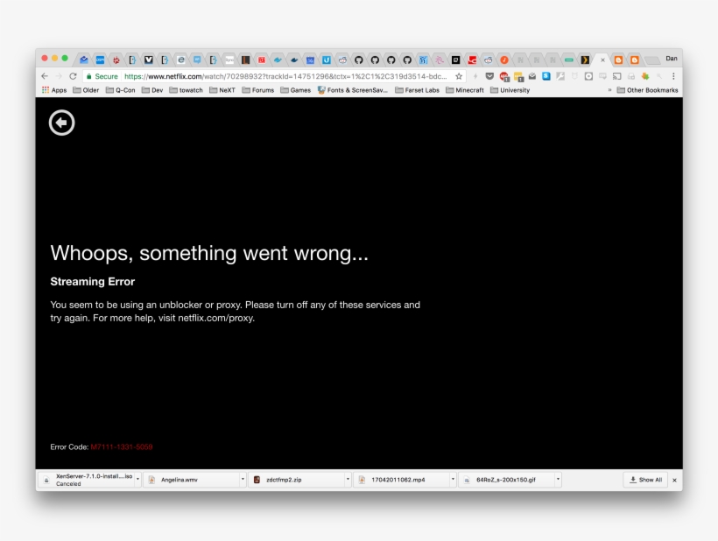718x541 pixels.
Task: Open the red adblock extension icon
Action: 504,76
